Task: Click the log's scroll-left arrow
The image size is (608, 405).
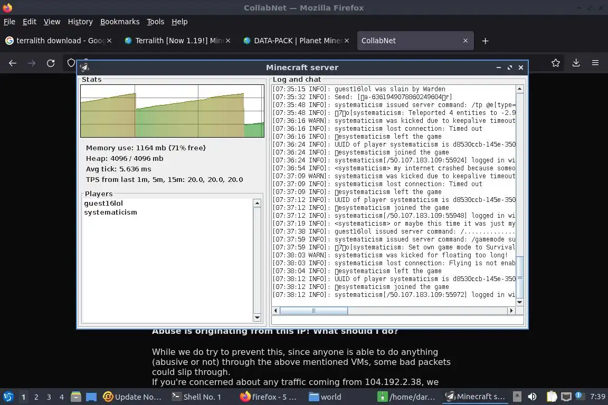Action: click(x=275, y=311)
